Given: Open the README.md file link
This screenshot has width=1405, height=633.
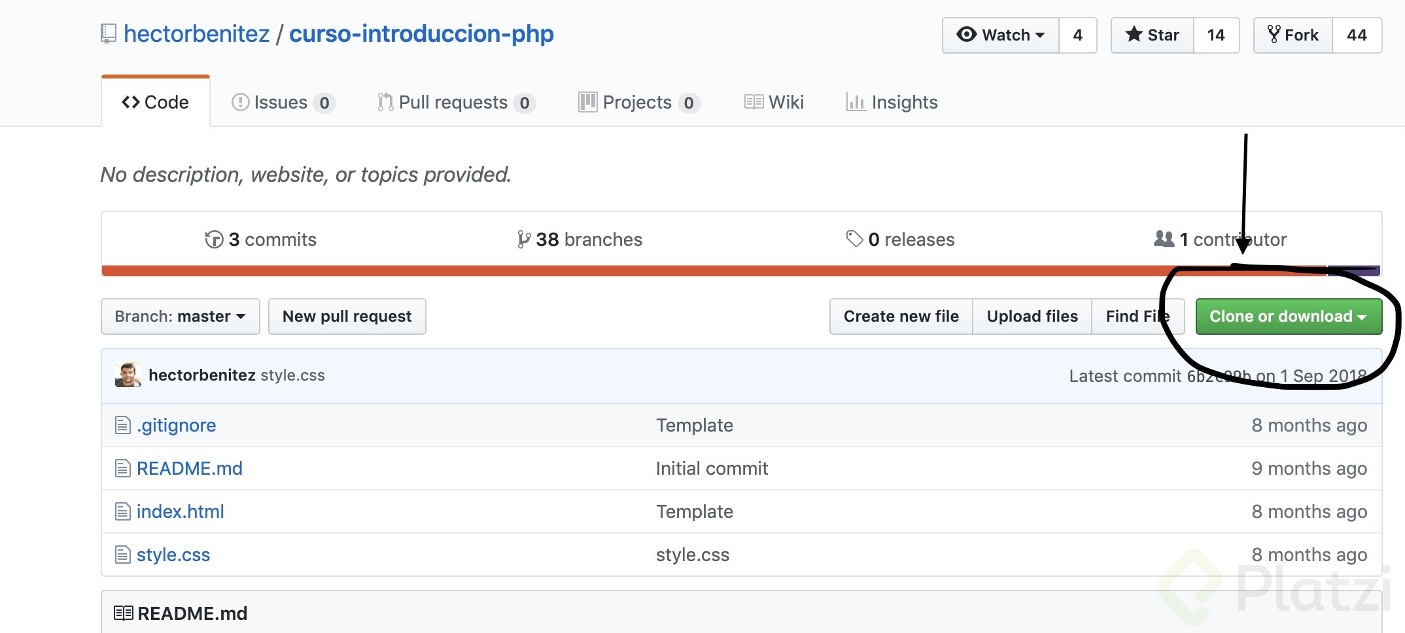Looking at the screenshot, I should (190, 468).
